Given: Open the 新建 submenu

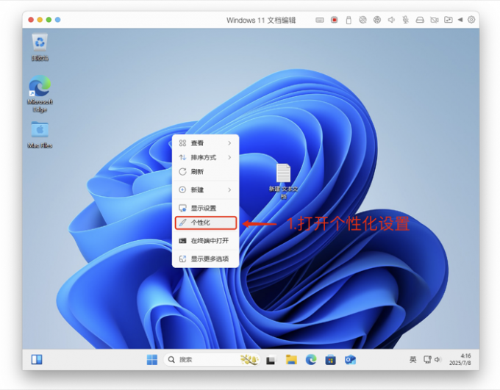Looking at the screenshot, I should [205, 190].
